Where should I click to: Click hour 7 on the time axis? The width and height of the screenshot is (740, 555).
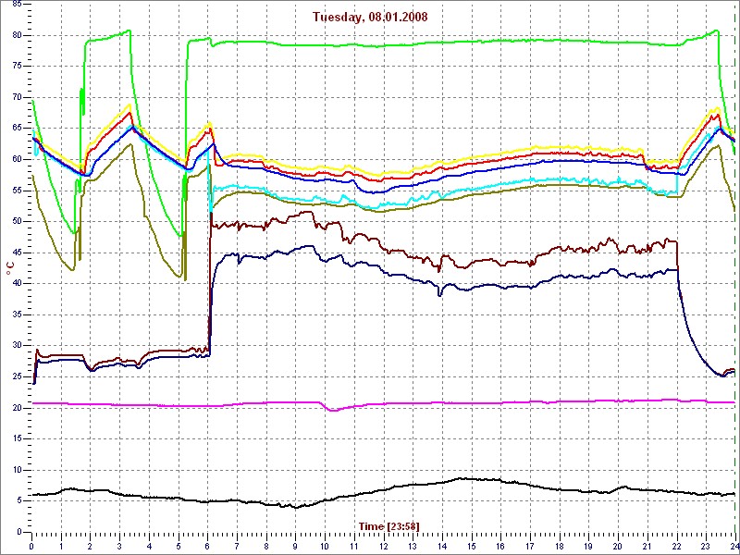[237, 548]
